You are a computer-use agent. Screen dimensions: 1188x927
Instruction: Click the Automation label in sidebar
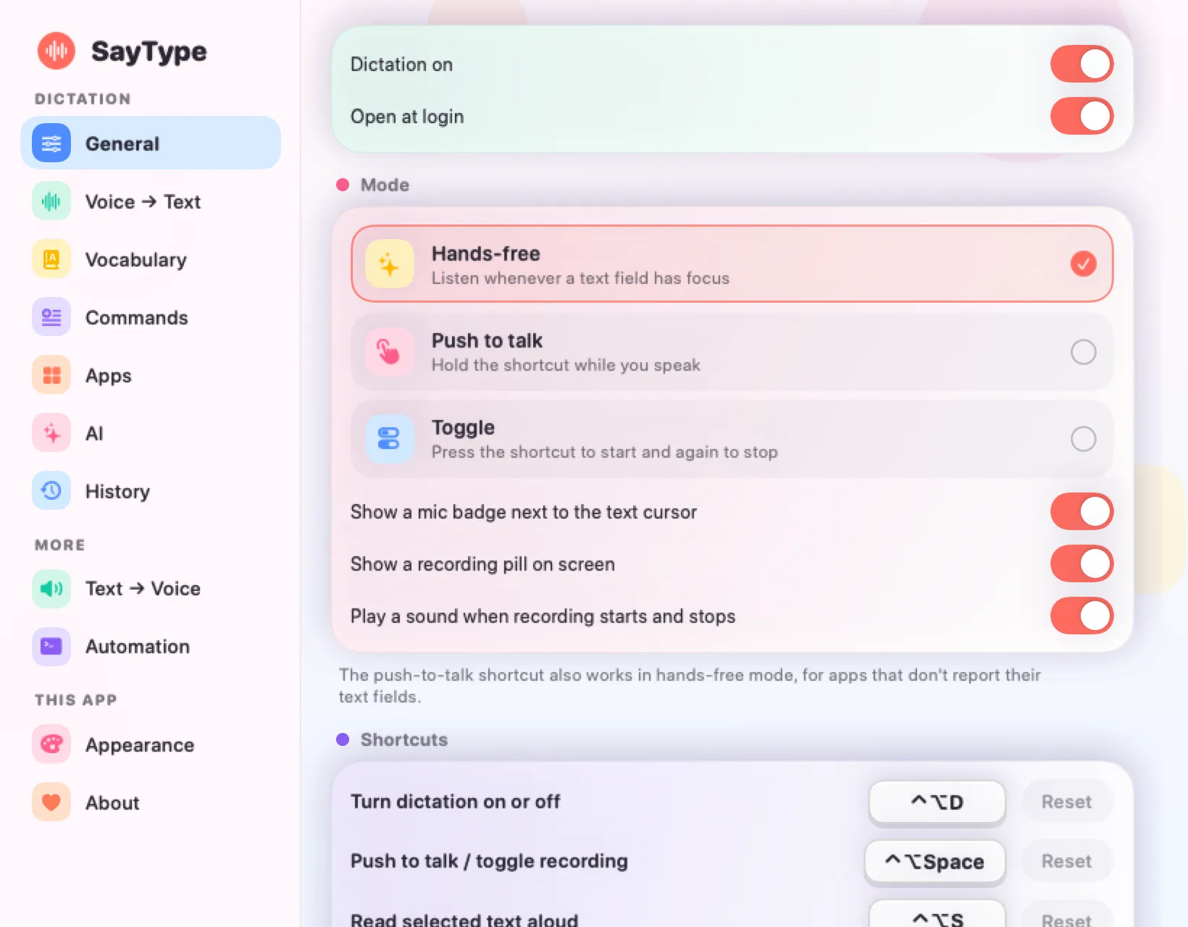pyautogui.click(x=138, y=646)
